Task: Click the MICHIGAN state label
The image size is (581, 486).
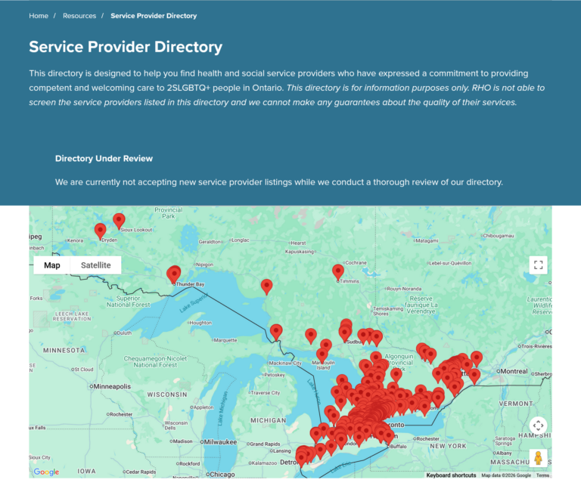Action: click(x=269, y=420)
